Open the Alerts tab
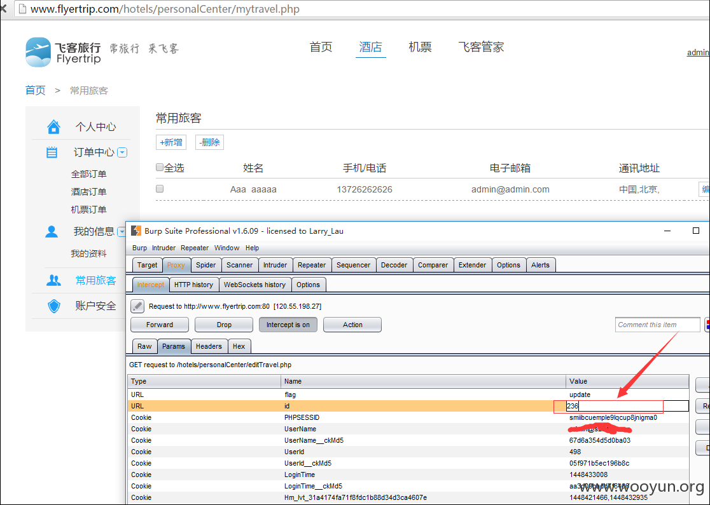The image size is (710, 505). click(540, 265)
